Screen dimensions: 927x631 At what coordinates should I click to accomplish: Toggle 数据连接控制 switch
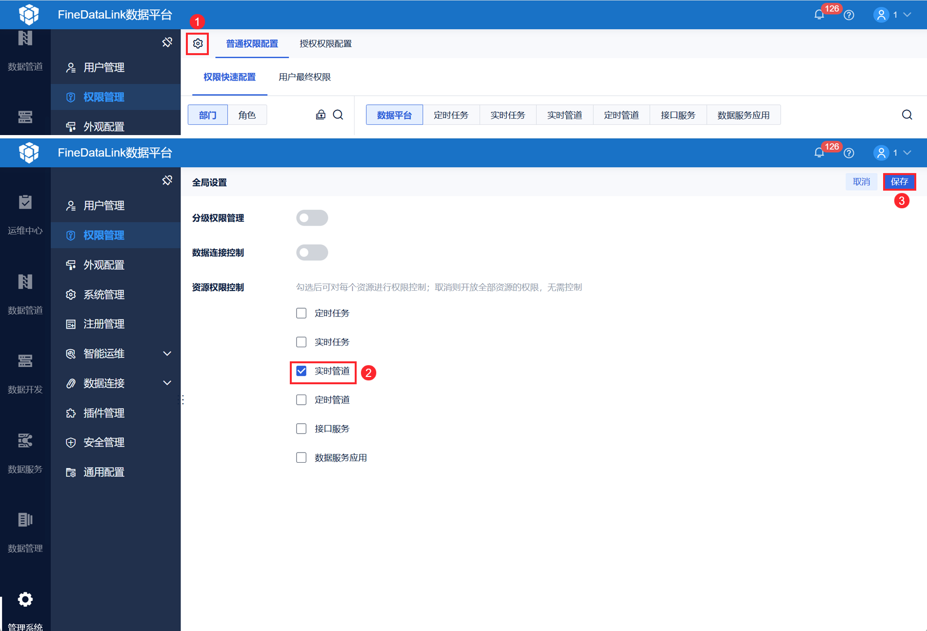click(x=312, y=253)
